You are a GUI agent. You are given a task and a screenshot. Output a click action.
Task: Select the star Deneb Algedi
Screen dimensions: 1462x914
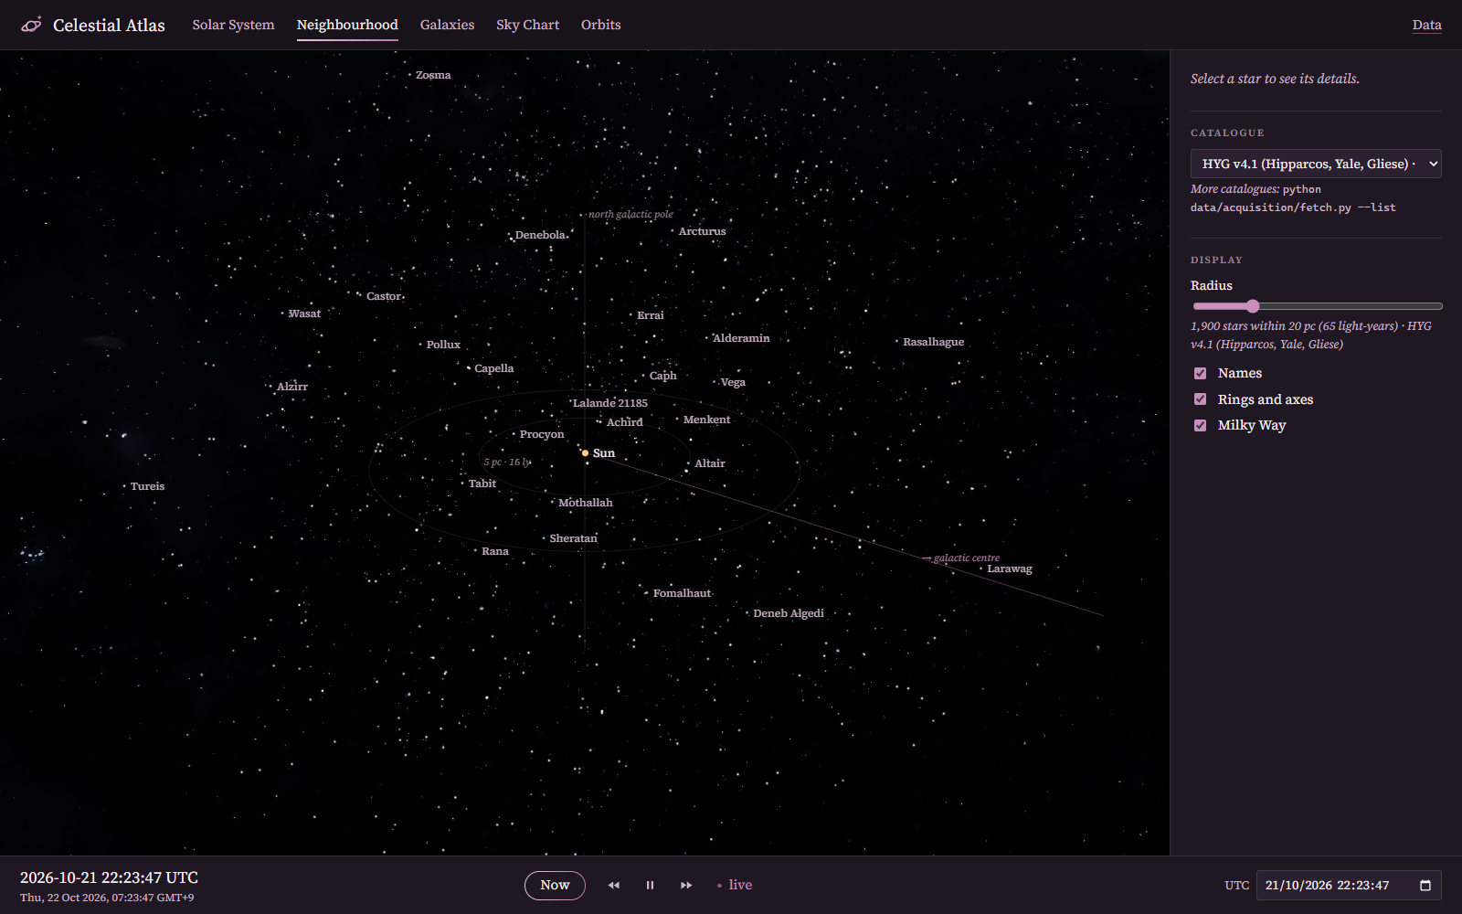[x=788, y=613]
